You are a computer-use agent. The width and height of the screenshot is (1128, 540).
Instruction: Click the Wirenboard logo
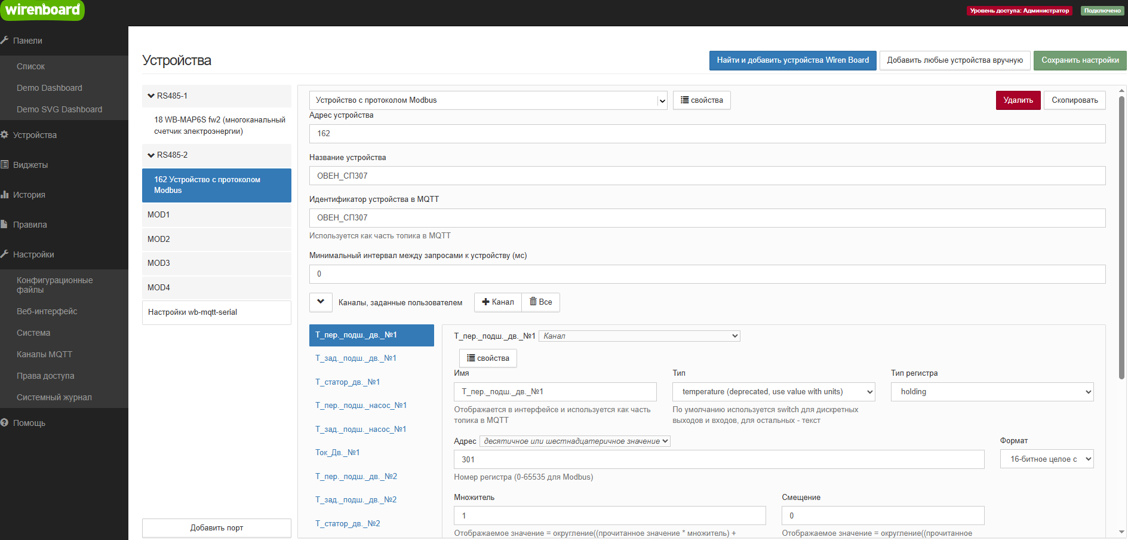[x=42, y=10]
